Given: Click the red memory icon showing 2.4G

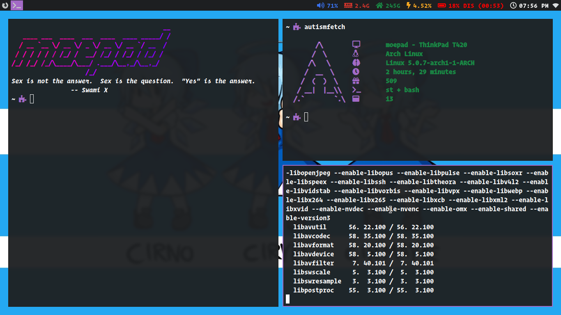Looking at the screenshot, I should click(348, 5).
